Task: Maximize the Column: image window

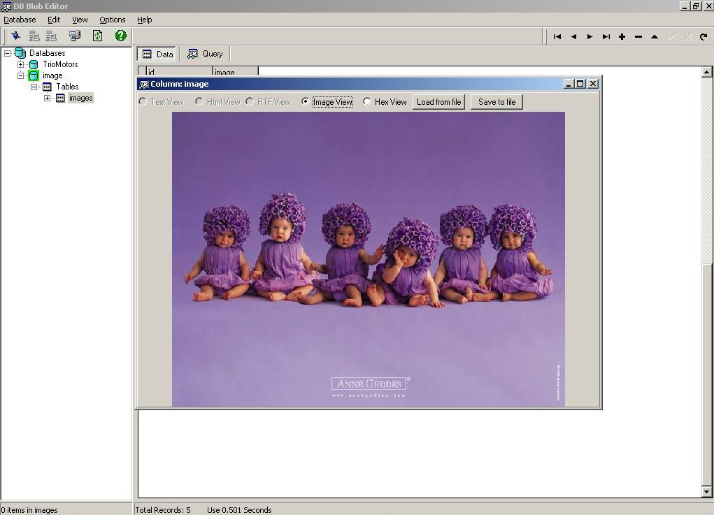Action: tap(580, 84)
